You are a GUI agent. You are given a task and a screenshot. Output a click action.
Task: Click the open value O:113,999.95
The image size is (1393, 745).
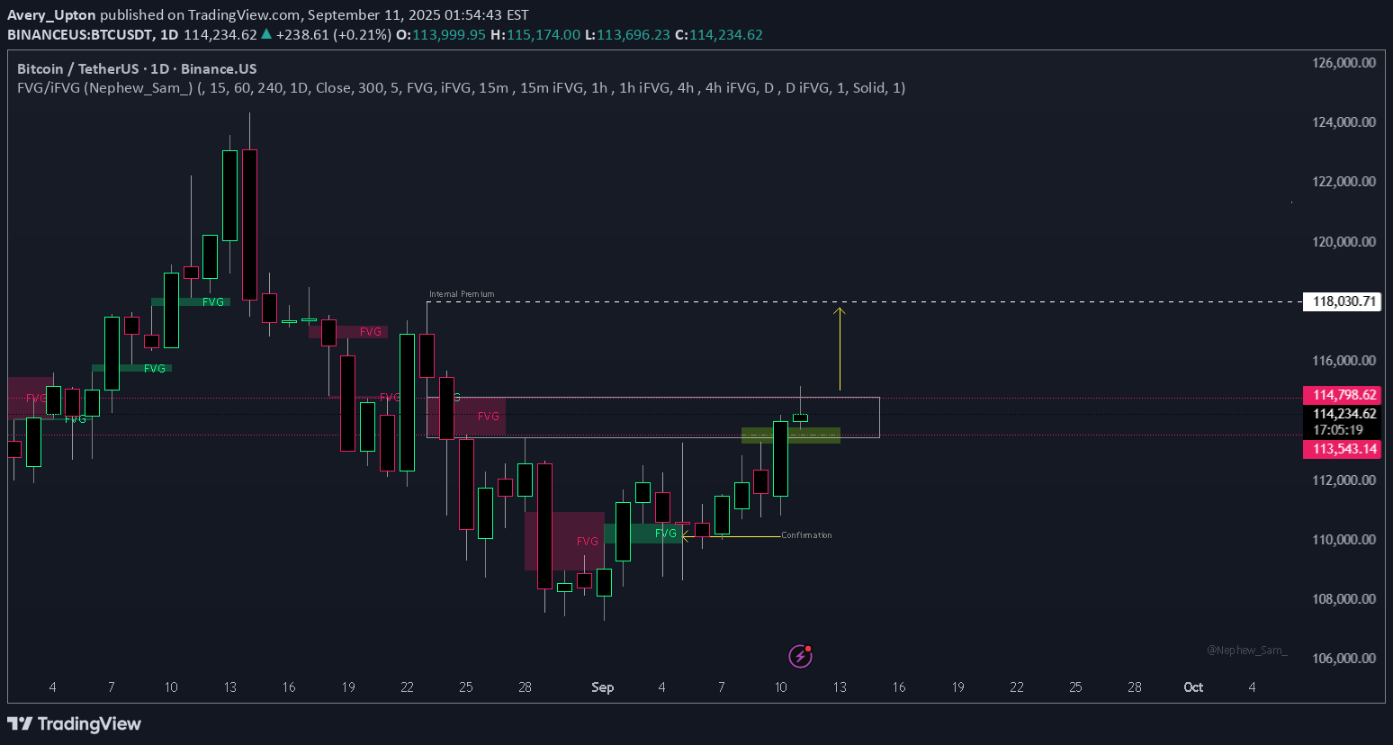[441, 35]
